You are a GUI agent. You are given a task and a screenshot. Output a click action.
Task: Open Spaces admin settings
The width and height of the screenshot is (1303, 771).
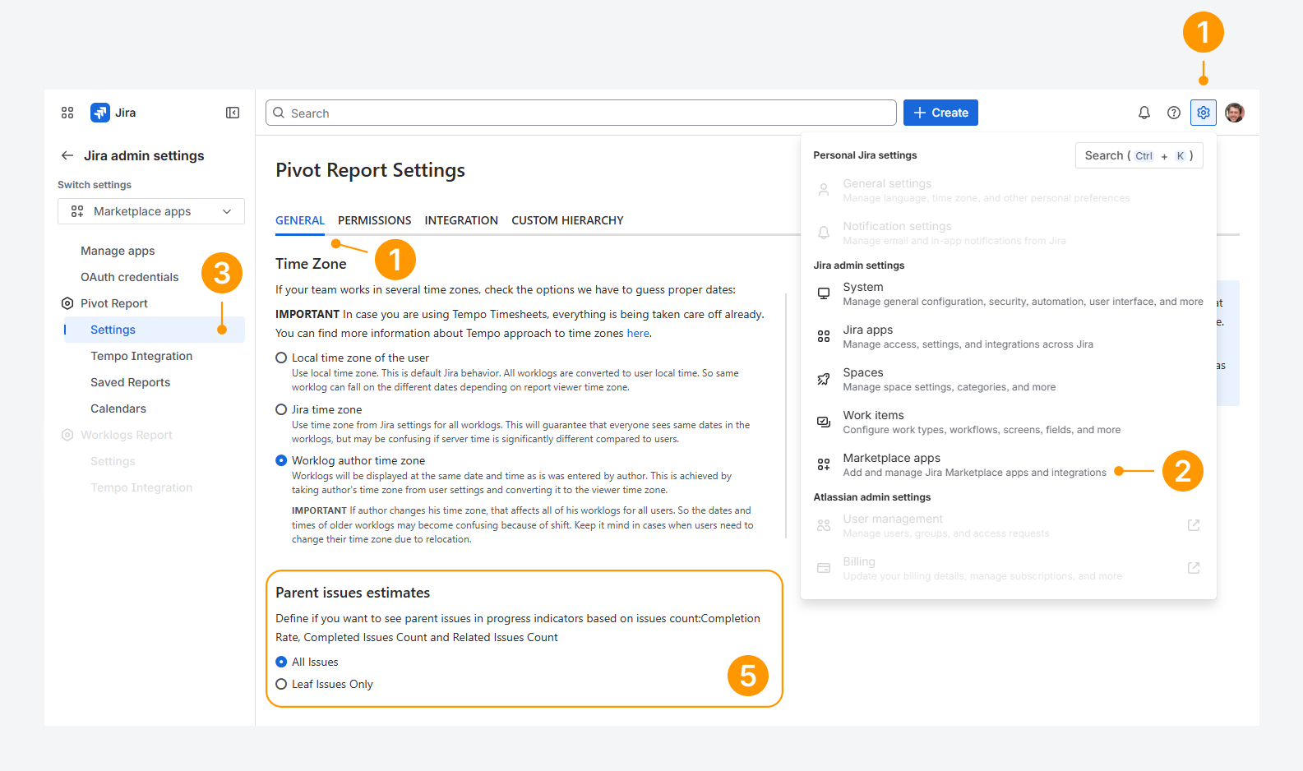[x=1009, y=379]
